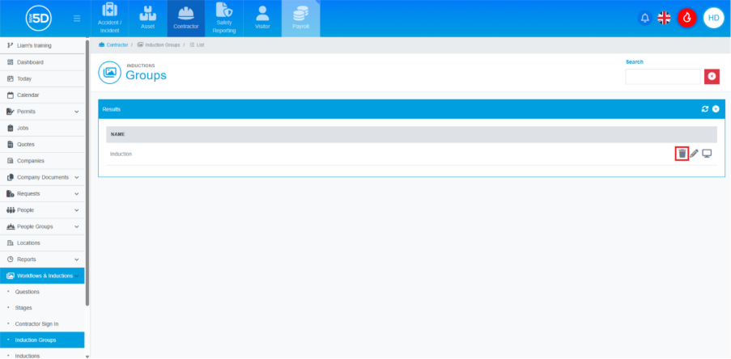731x359 pixels.
Task: Open the Visitor module
Action: pyautogui.click(x=262, y=19)
